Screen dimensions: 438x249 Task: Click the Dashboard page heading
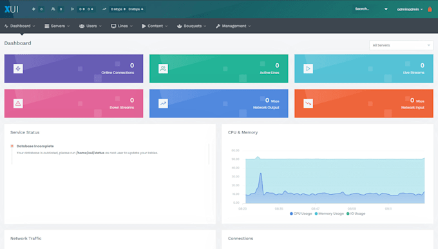(17, 43)
